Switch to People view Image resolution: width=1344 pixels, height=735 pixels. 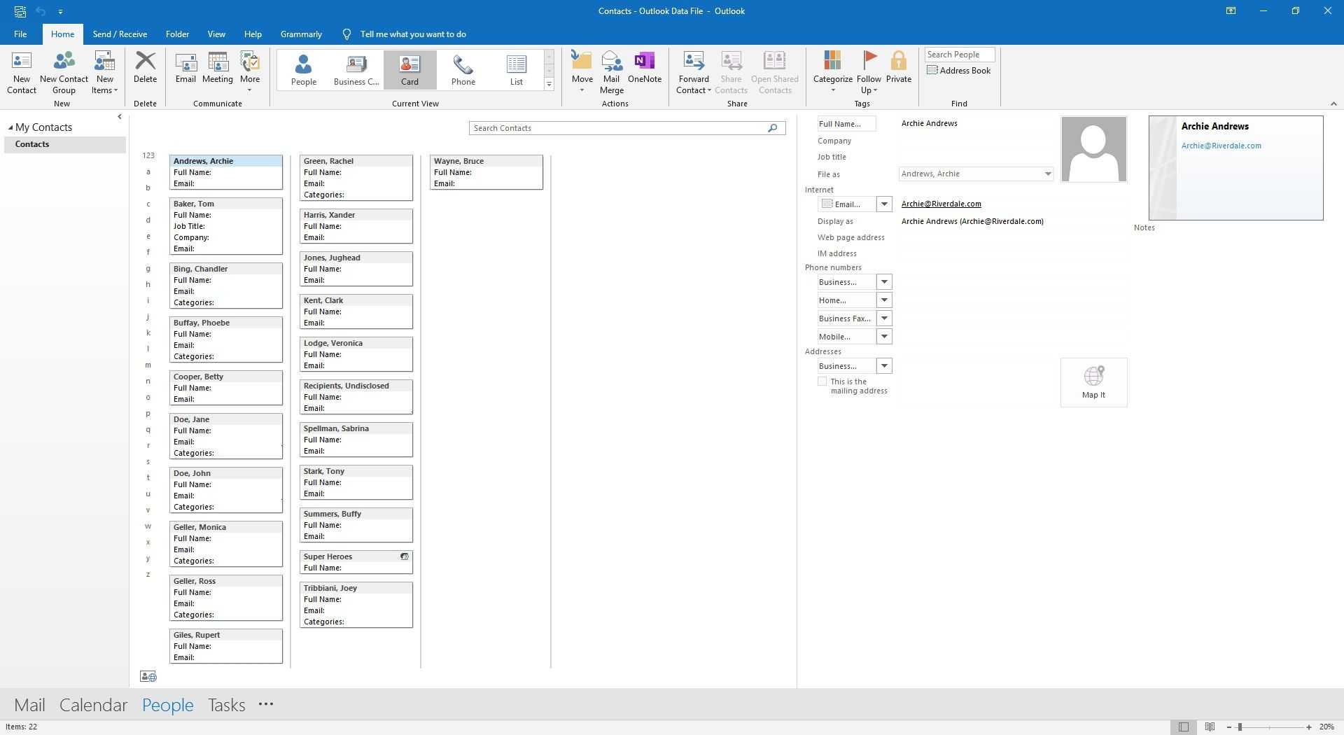click(304, 69)
